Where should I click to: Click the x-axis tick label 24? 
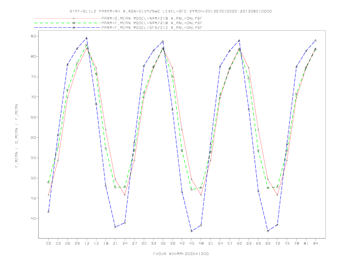(125, 243)
